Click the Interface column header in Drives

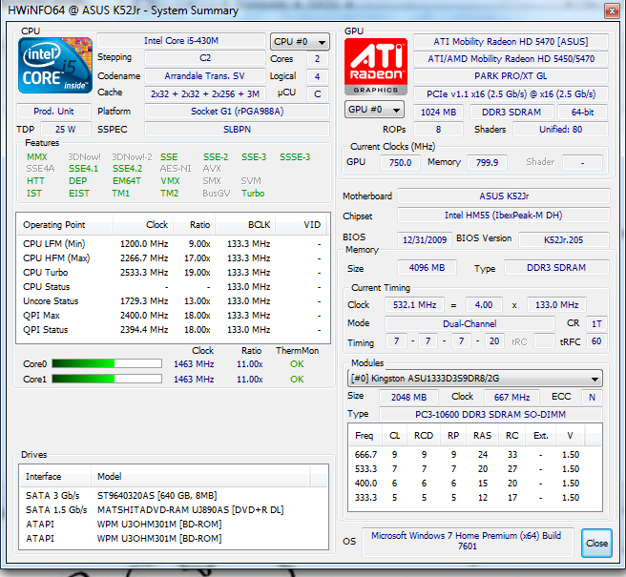coord(55,477)
